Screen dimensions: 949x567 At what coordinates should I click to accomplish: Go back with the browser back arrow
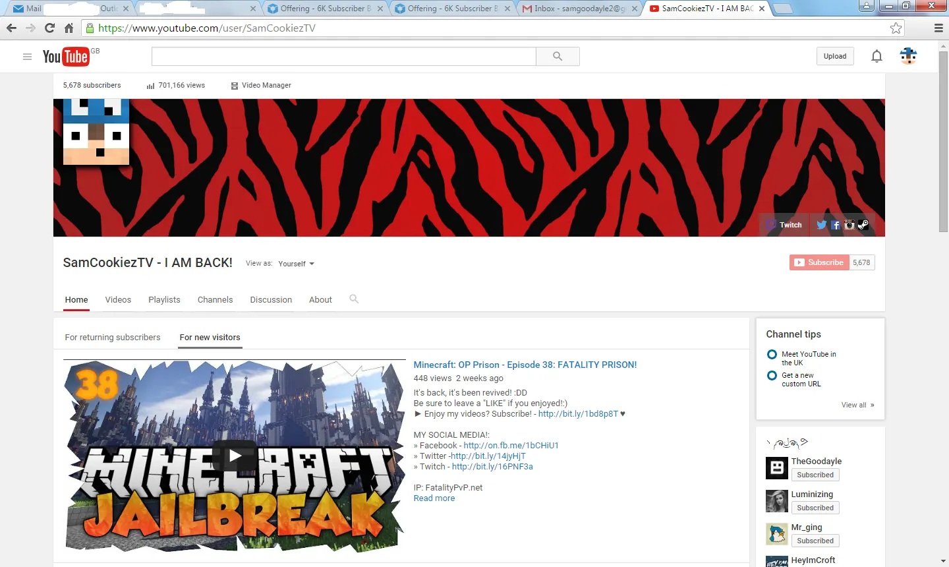11,28
